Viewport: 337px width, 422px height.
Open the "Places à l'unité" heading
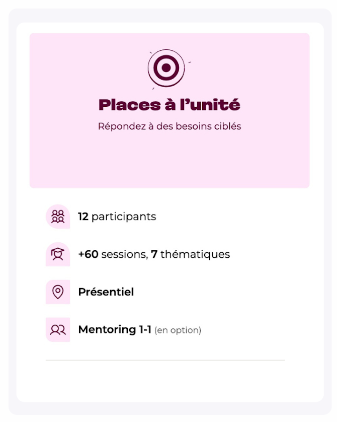170,105
